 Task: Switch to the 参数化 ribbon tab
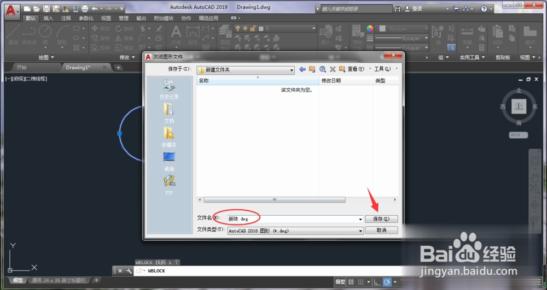[86, 18]
